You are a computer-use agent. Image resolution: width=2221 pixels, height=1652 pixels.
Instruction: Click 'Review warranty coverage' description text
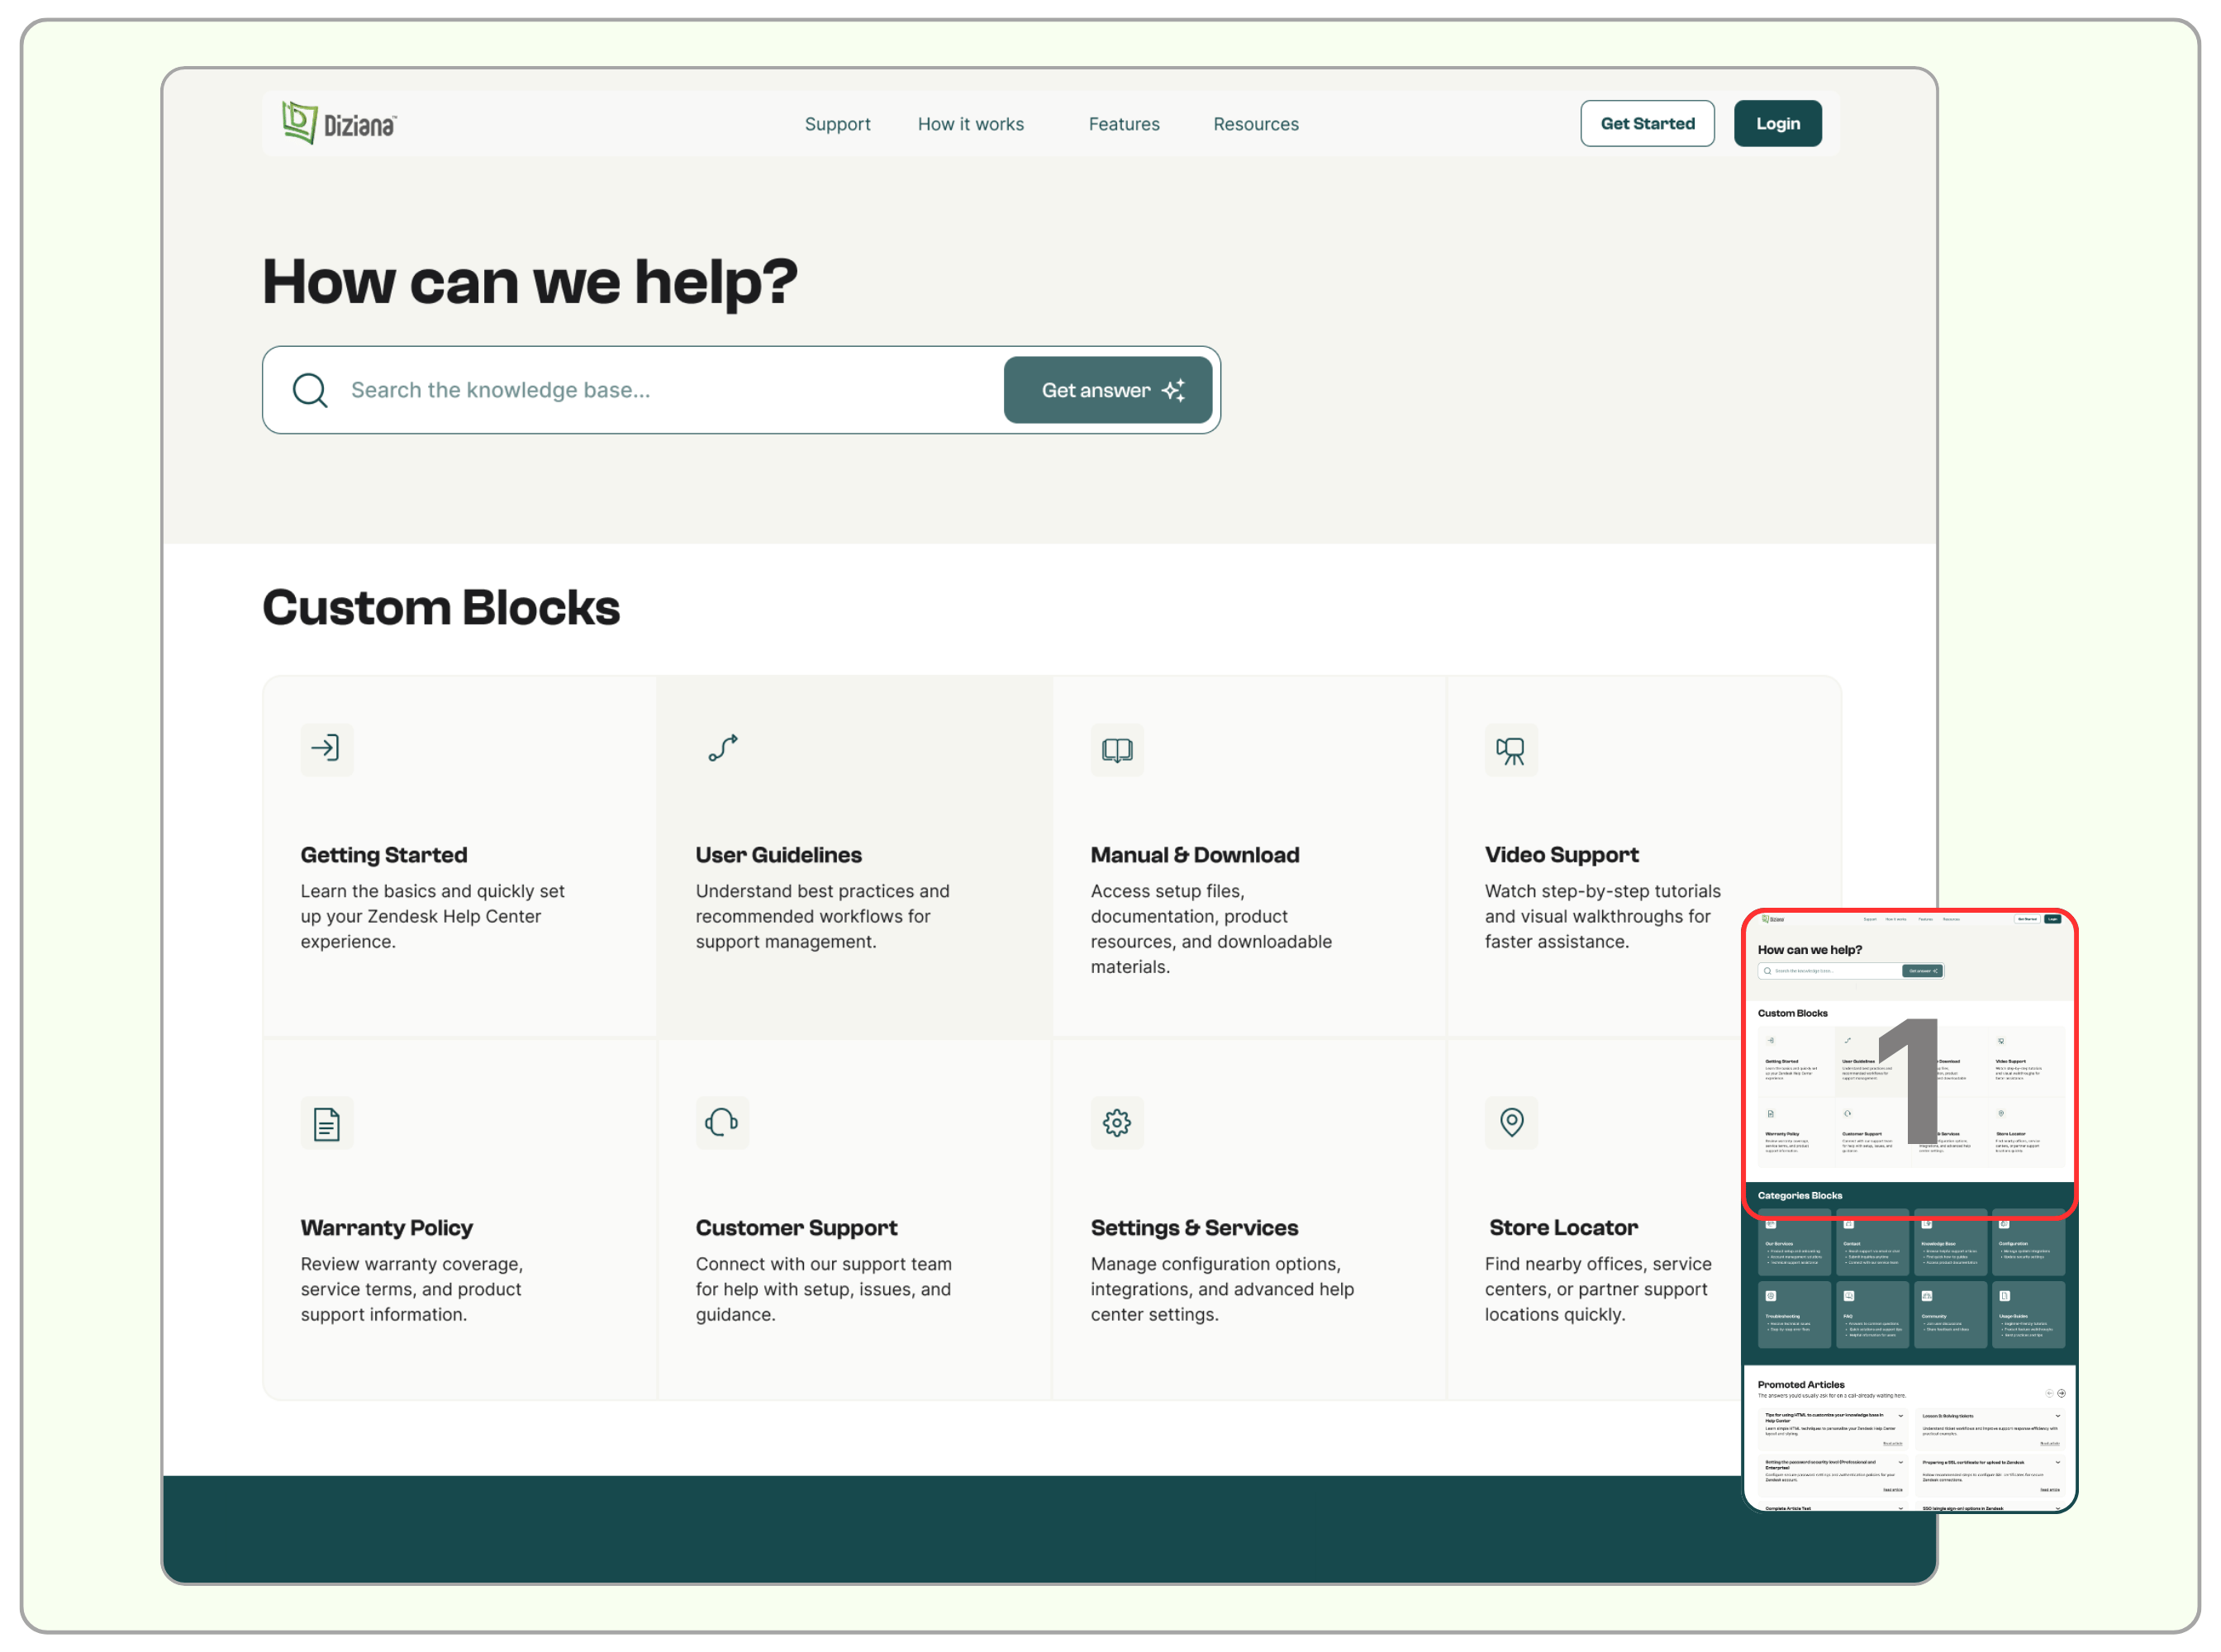[412, 1289]
